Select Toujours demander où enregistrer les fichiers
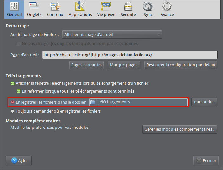 point(13,111)
